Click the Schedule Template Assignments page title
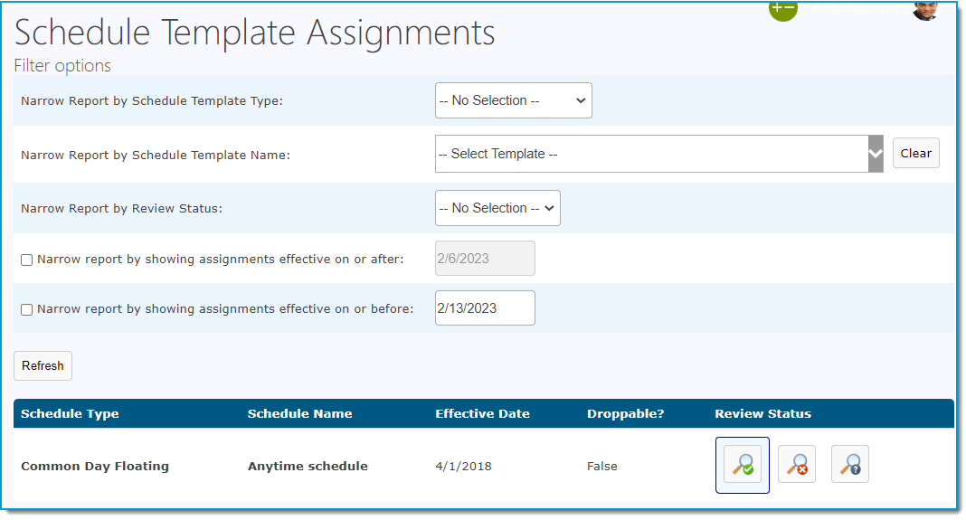The image size is (966, 520). [x=254, y=33]
